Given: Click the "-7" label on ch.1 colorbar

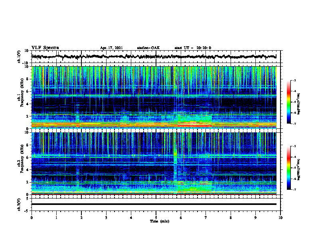Looking at the screenshot, I should [294, 124].
